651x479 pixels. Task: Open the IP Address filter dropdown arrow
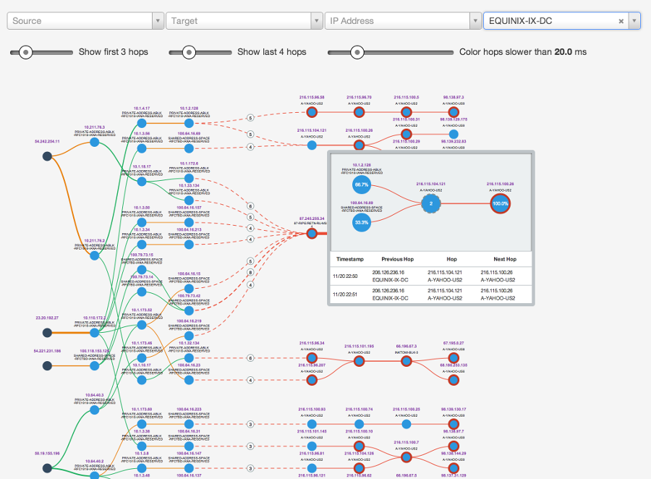[x=475, y=21]
